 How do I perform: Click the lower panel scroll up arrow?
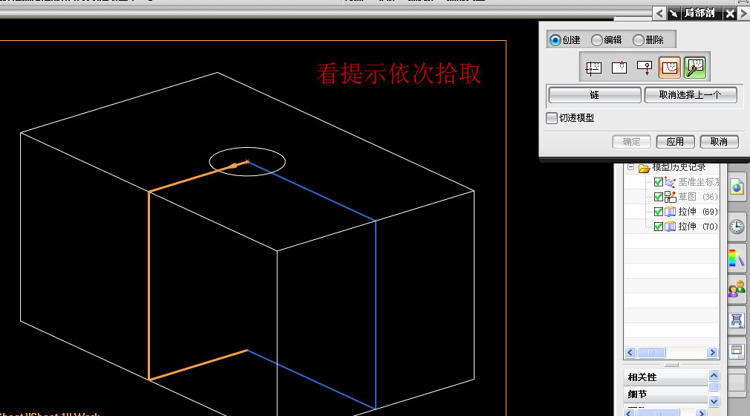point(714,376)
